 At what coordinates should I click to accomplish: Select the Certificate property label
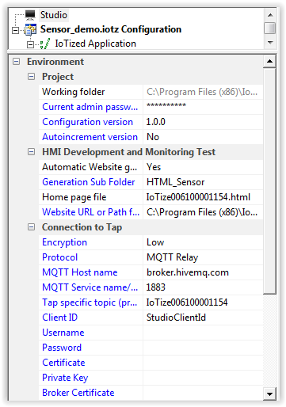pyautogui.click(x=63, y=363)
